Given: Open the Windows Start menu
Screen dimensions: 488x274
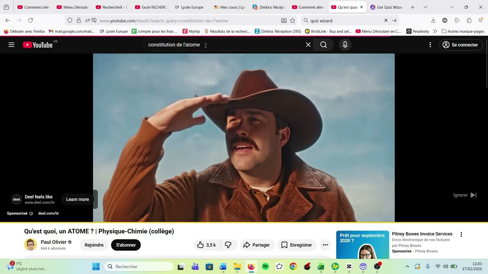Looking at the screenshot, I should click(96, 266).
